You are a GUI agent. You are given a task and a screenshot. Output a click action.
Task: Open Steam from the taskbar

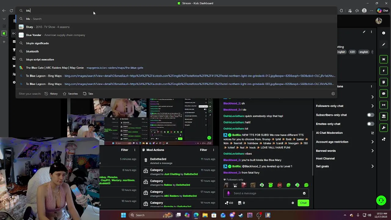[x=241, y=215]
